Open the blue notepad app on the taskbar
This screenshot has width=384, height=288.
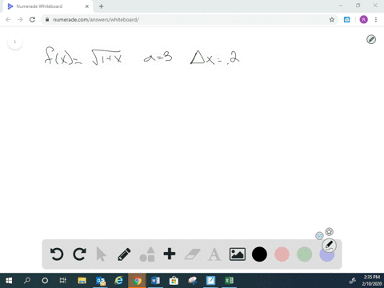210,281
